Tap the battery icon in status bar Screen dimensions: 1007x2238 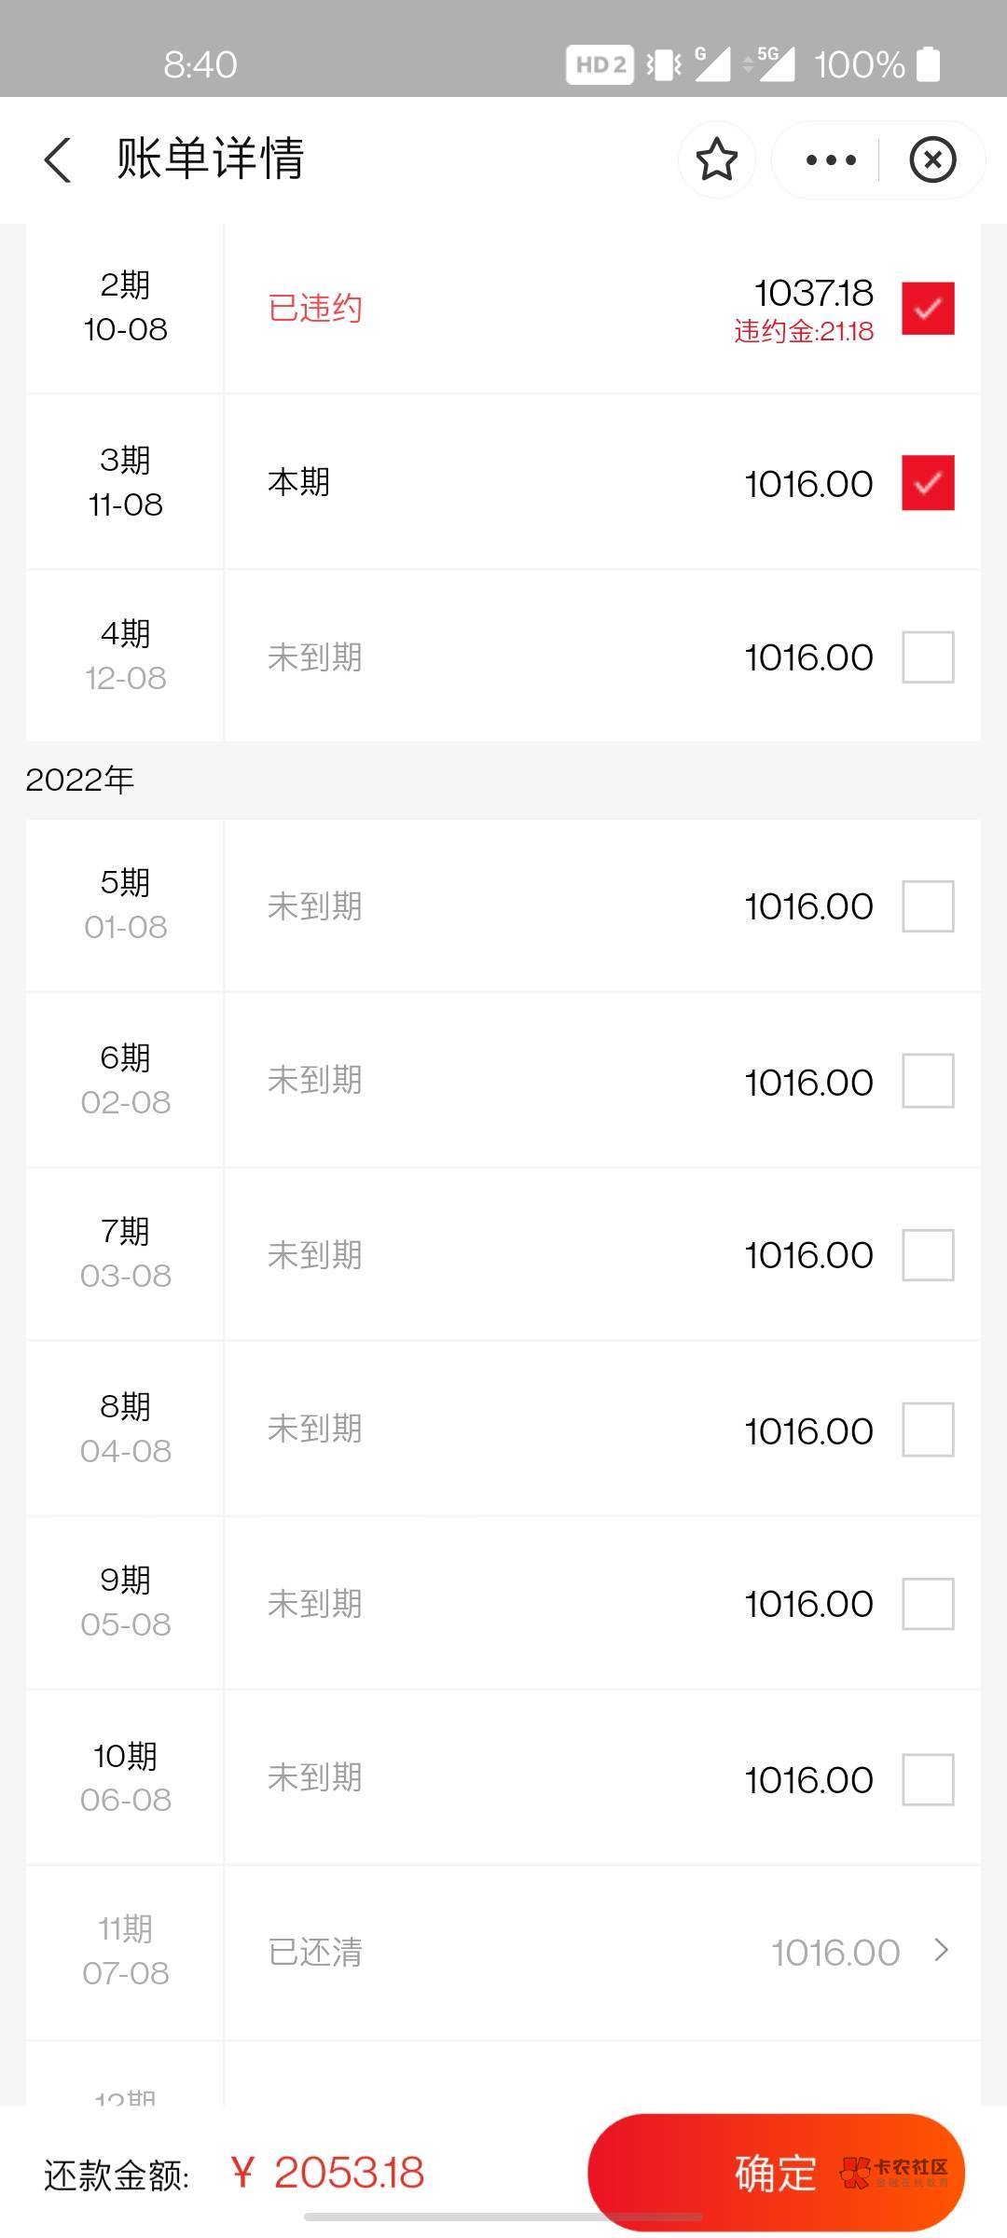[x=928, y=64]
